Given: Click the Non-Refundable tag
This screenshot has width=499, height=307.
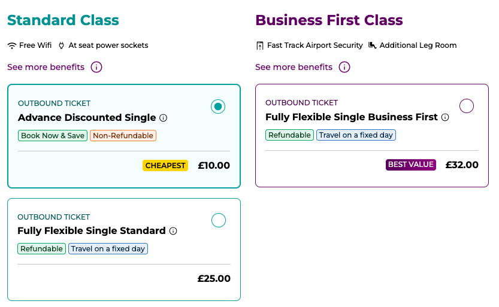Looking at the screenshot, I should pos(123,136).
